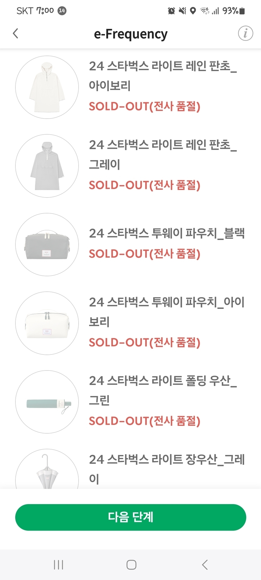
Task: Tap the back arrow in the header
Action: [x=15, y=33]
